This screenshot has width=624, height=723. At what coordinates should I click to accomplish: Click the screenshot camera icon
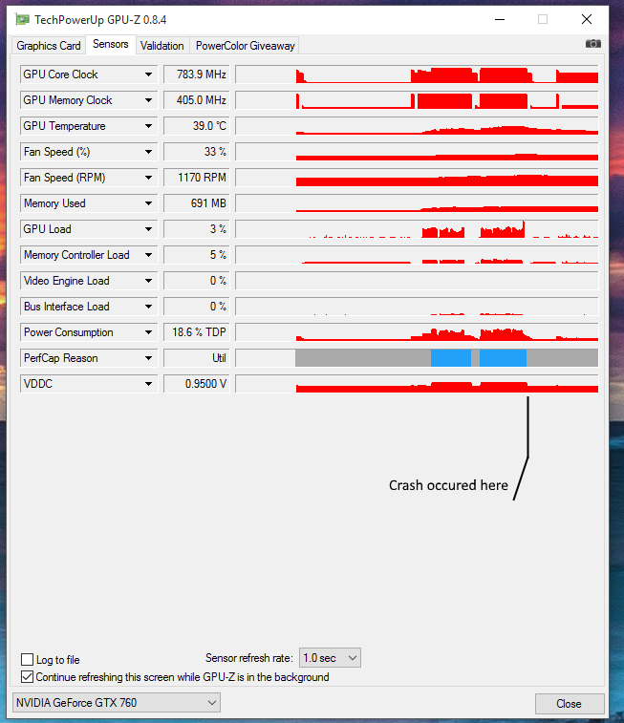[x=593, y=44]
